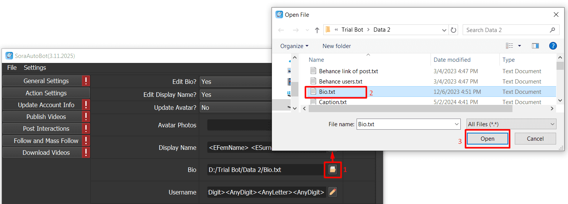
Task: Cancel the Open File dialog
Action: pyautogui.click(x=535, y=139)
